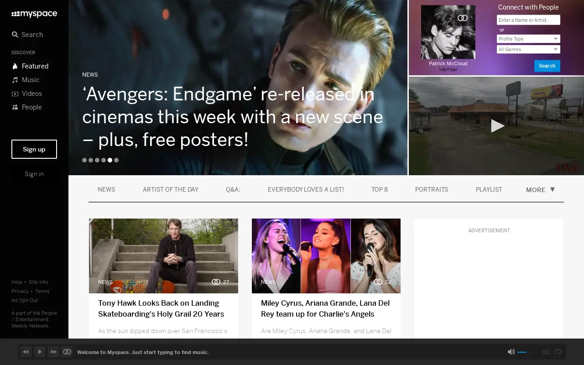This screenshot has height=365, width=584.
Task: Open the Avengers: Endgame headline
Action: [233, 117]
